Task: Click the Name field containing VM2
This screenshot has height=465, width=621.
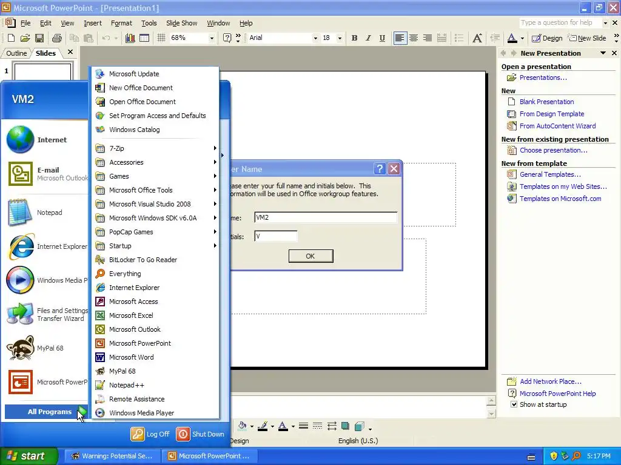Action: [x=326, y=217]
